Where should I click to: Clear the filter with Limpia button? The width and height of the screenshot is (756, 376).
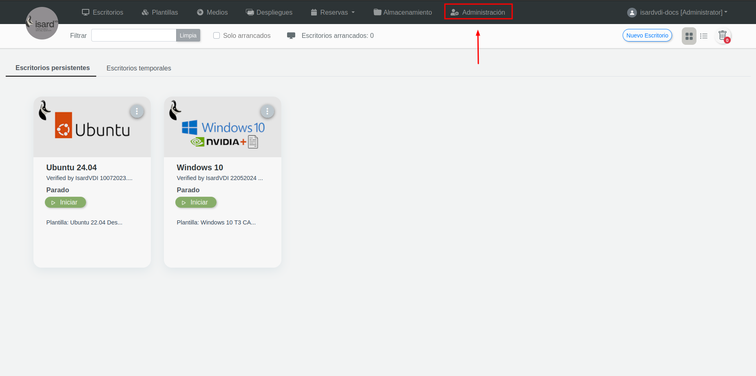coord(188,35)
